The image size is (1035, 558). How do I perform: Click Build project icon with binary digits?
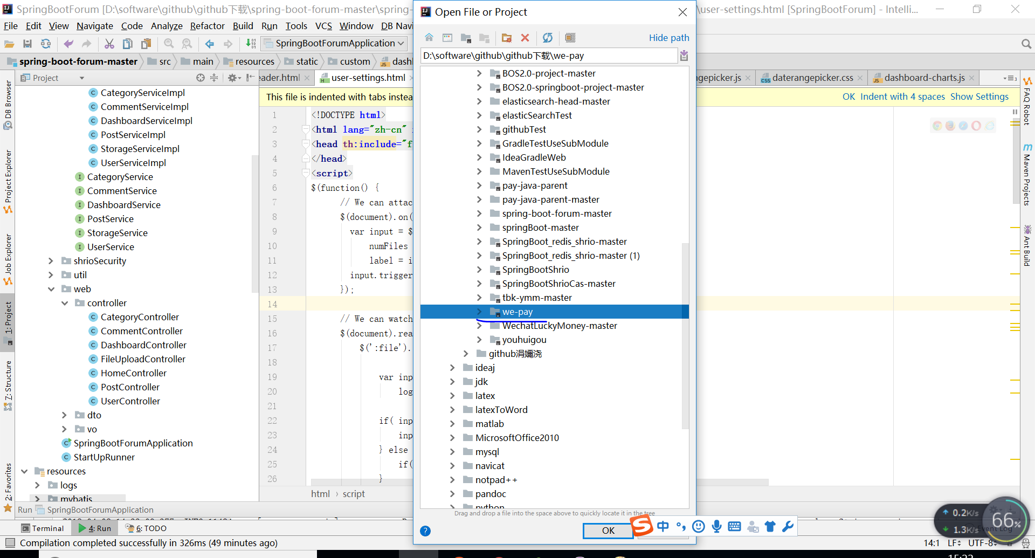(x=251, y=44)
